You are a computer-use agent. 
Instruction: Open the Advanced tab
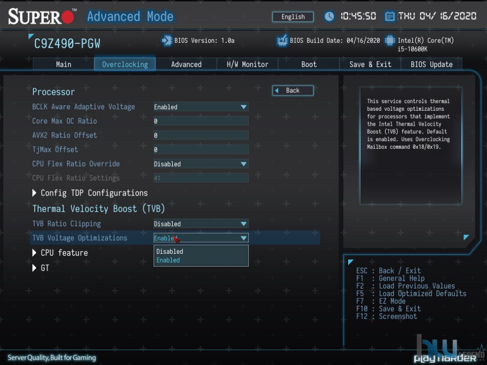[186, 64]
